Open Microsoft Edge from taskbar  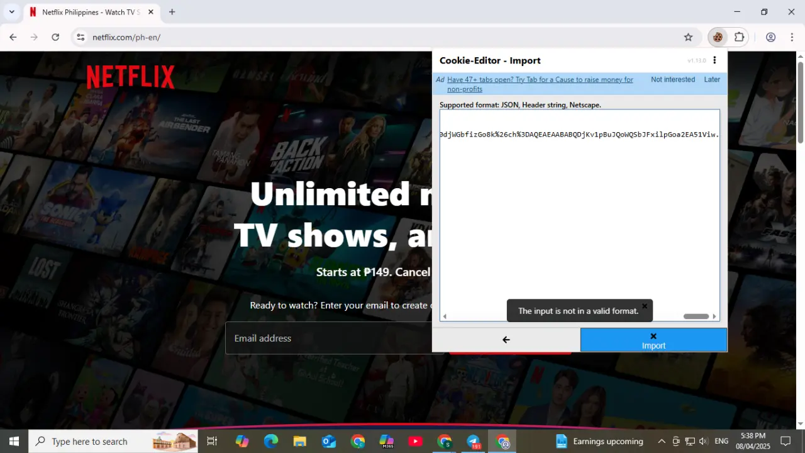(x=271, y=441)
